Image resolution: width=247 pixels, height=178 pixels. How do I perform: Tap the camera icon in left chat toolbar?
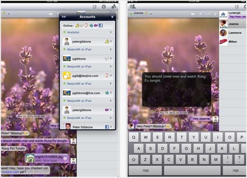50,14
